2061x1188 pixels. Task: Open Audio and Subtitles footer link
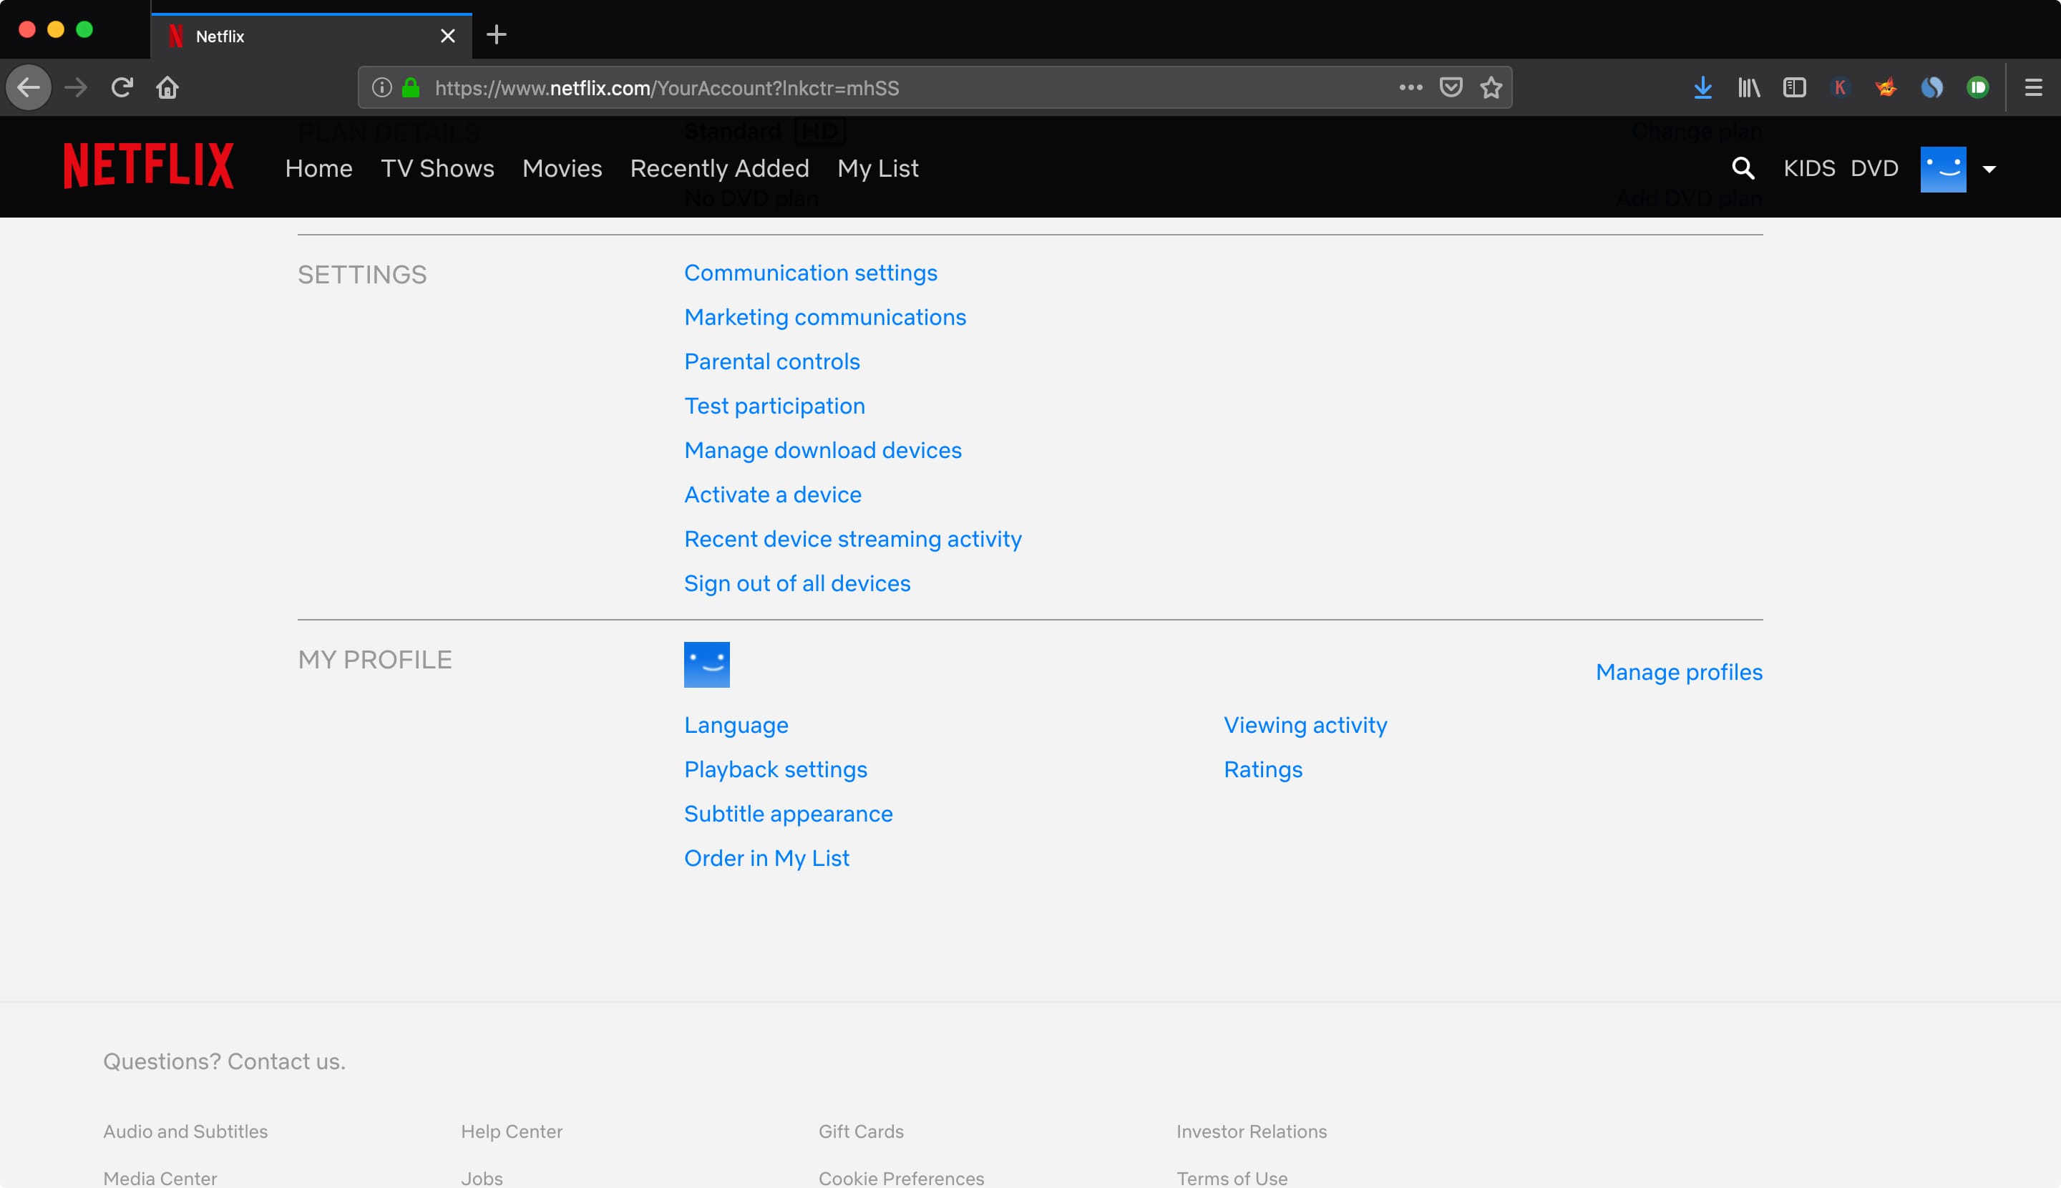(x=185, y=1131)
